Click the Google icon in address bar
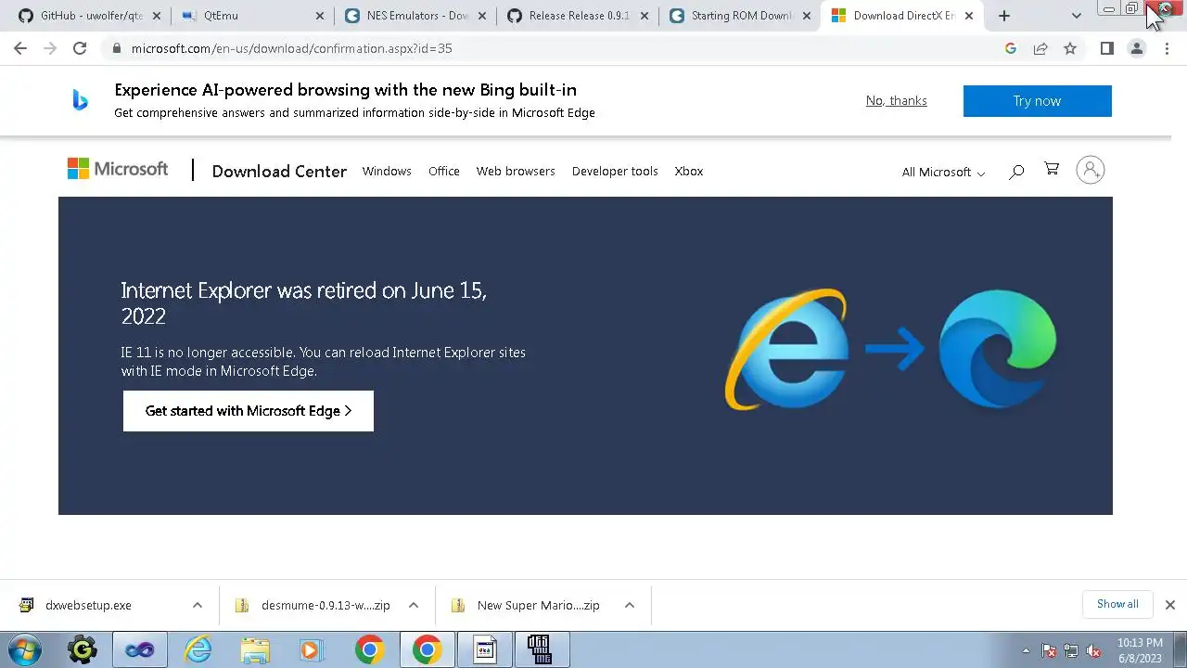 1011,48
